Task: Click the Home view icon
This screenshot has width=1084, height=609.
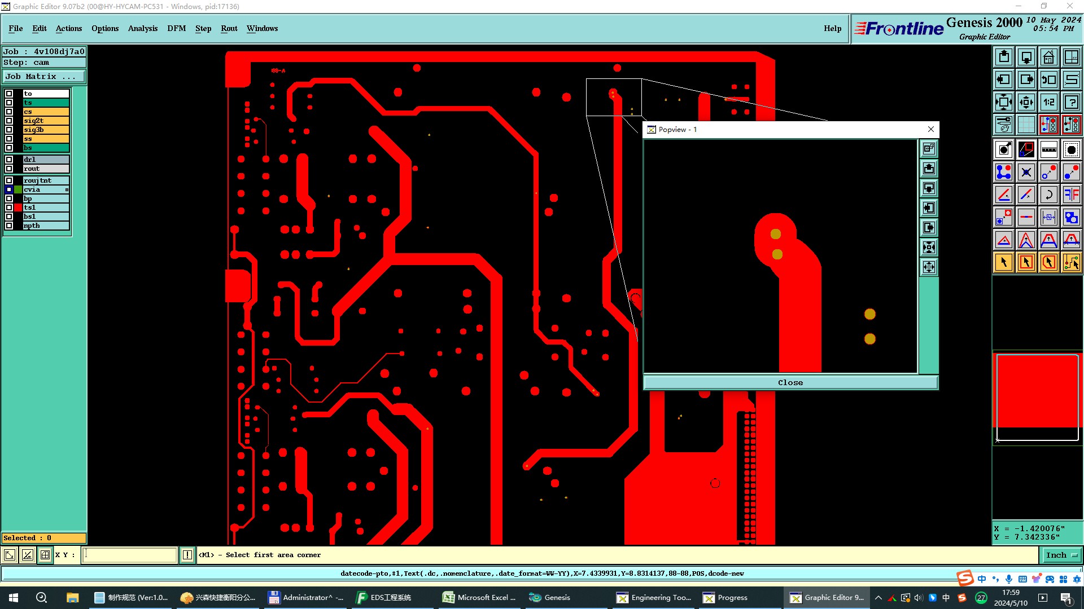Action: (x=1048, y=58)
